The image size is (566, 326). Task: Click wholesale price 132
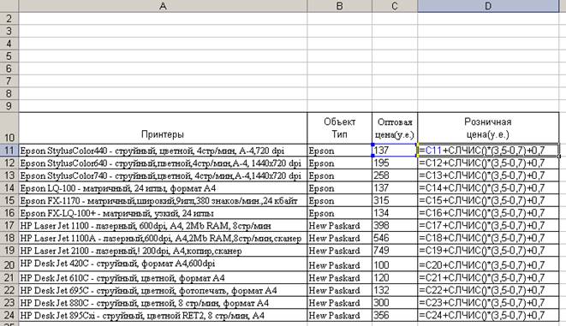point(395,290)
